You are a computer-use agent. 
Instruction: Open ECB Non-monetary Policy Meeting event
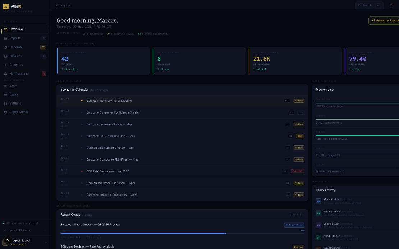[182, 101]
